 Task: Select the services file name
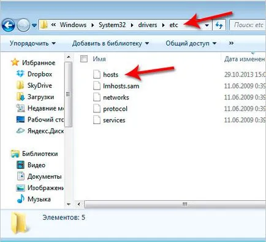point(114,120)
